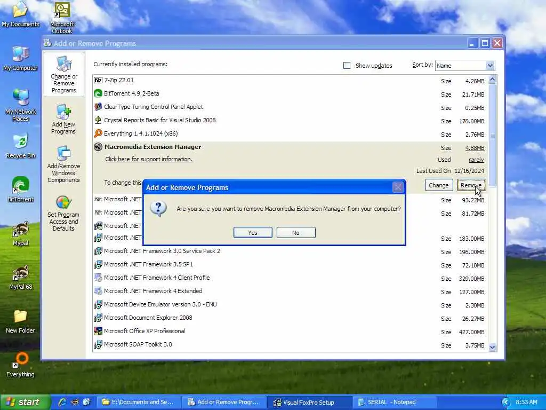Select Microsoft Device Emulator version 3.0 icon
This screenshot has height=410, width=546.
98,304
